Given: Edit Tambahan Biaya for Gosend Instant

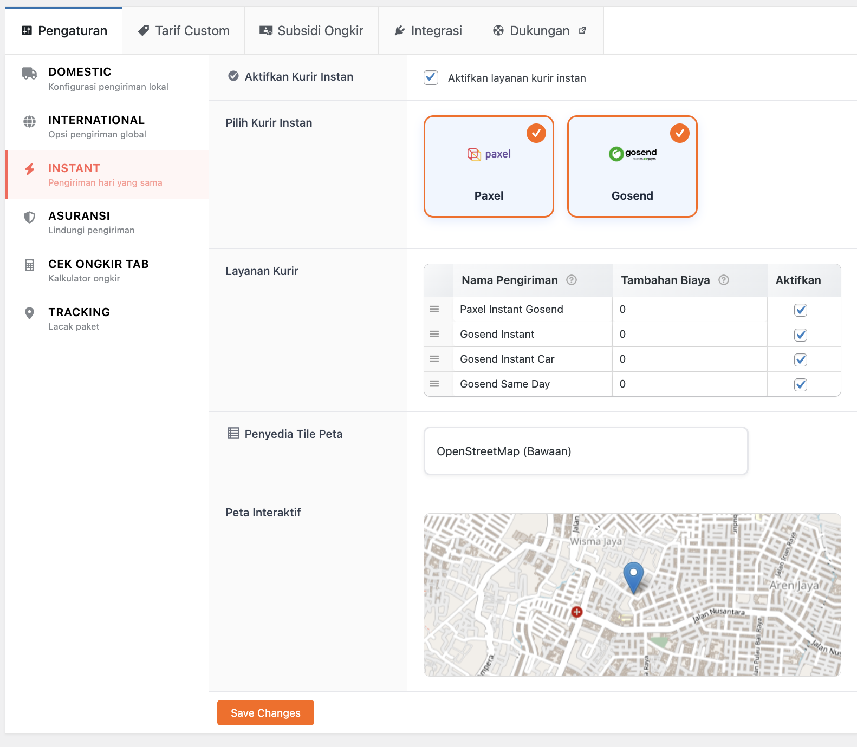Looking at the screenshot, I should coord(689,334).
